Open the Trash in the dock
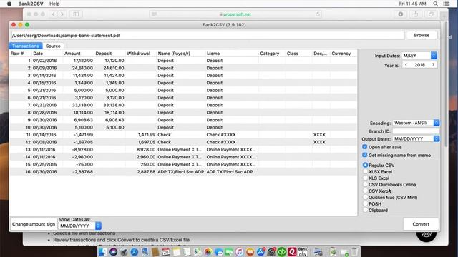 [x=354, y=252]
